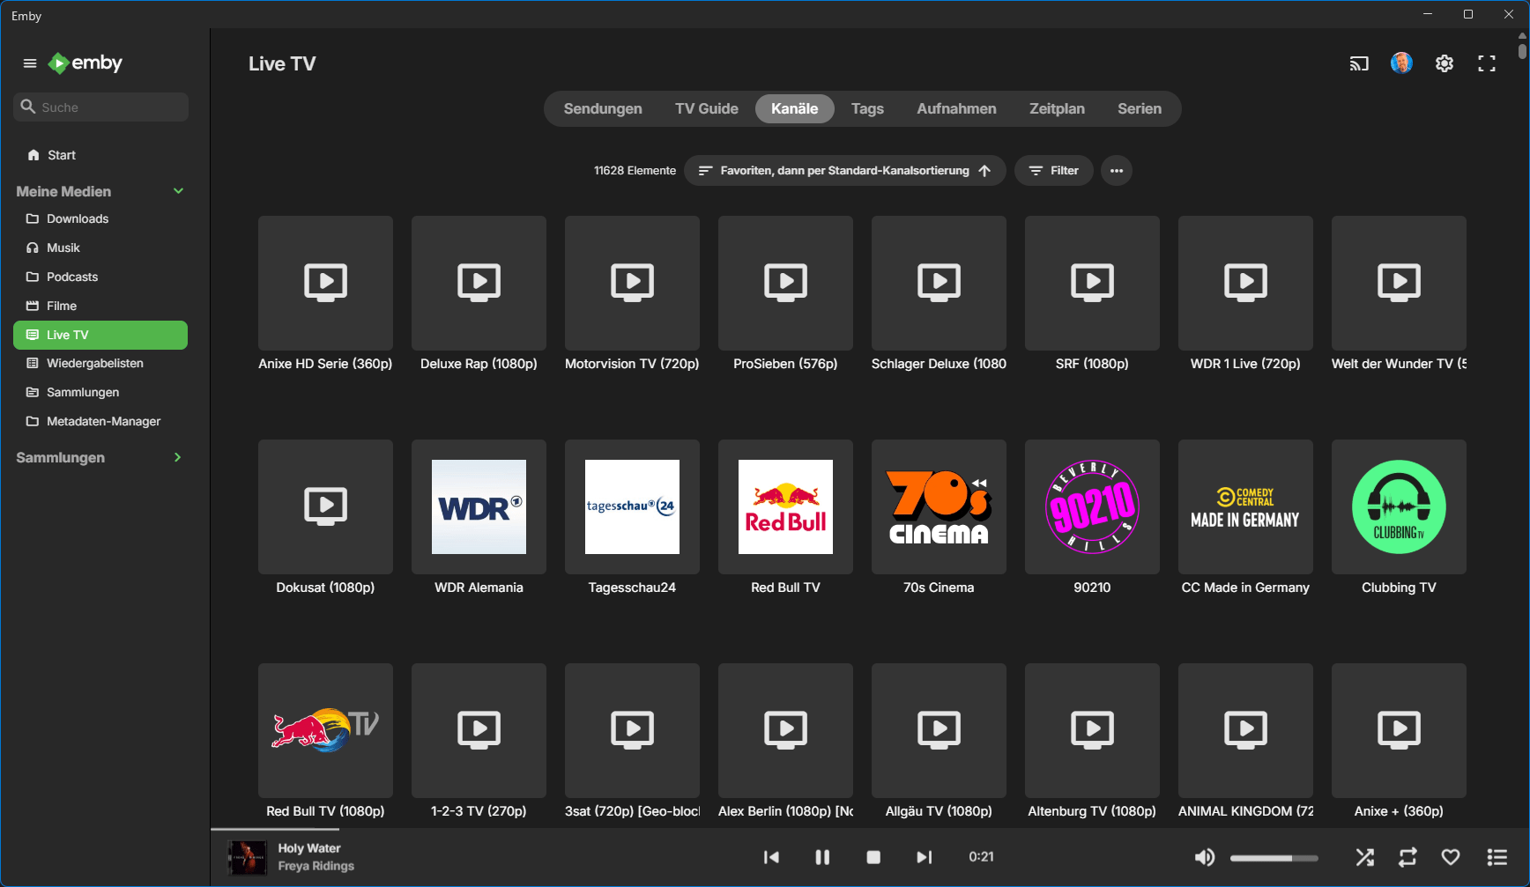Toggle repeat mode in player bar

tap(1407, 857)
